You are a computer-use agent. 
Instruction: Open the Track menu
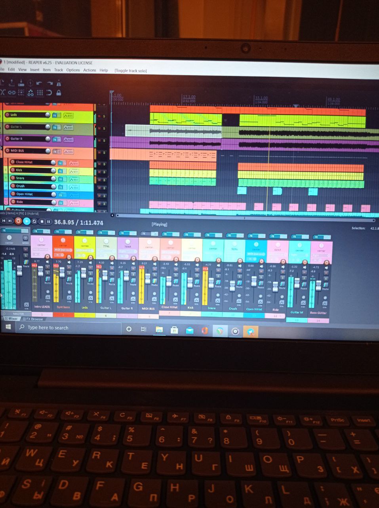[x=59, y=70]
